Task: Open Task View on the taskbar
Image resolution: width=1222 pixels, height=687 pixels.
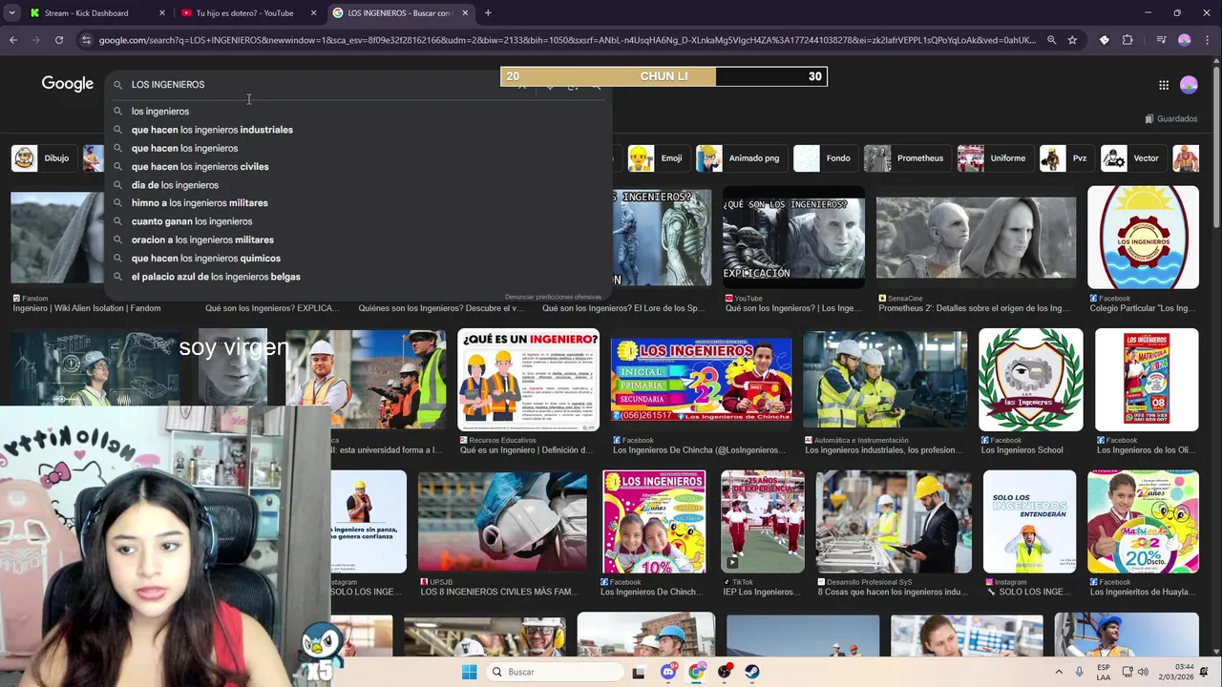Action: [x=639, y=672]
